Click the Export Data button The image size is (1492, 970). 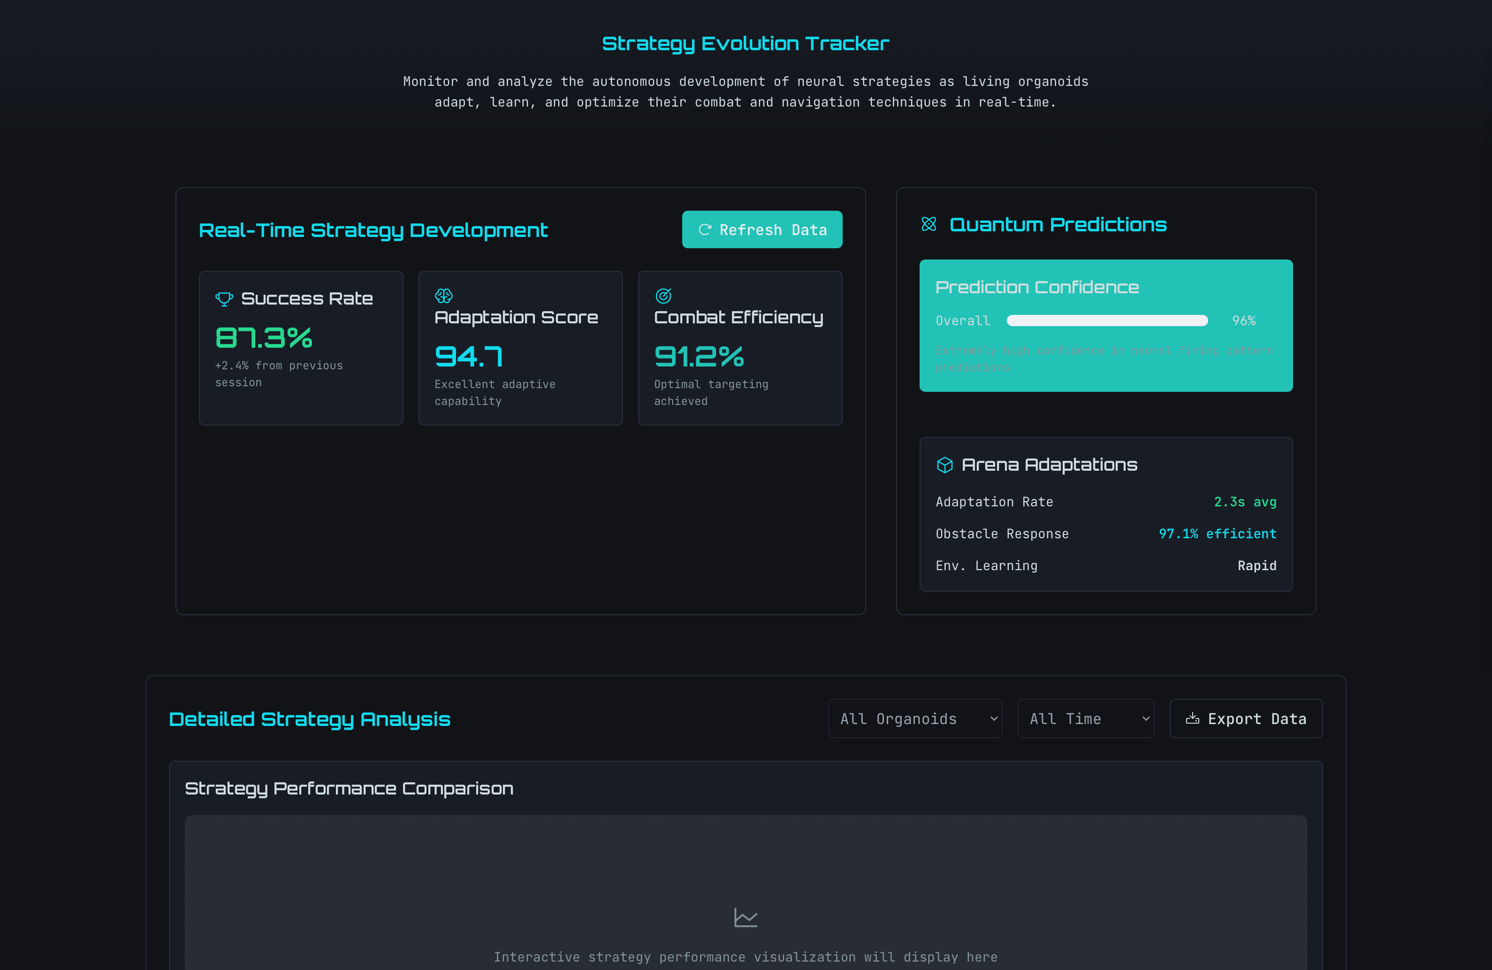pos(1246,718)
